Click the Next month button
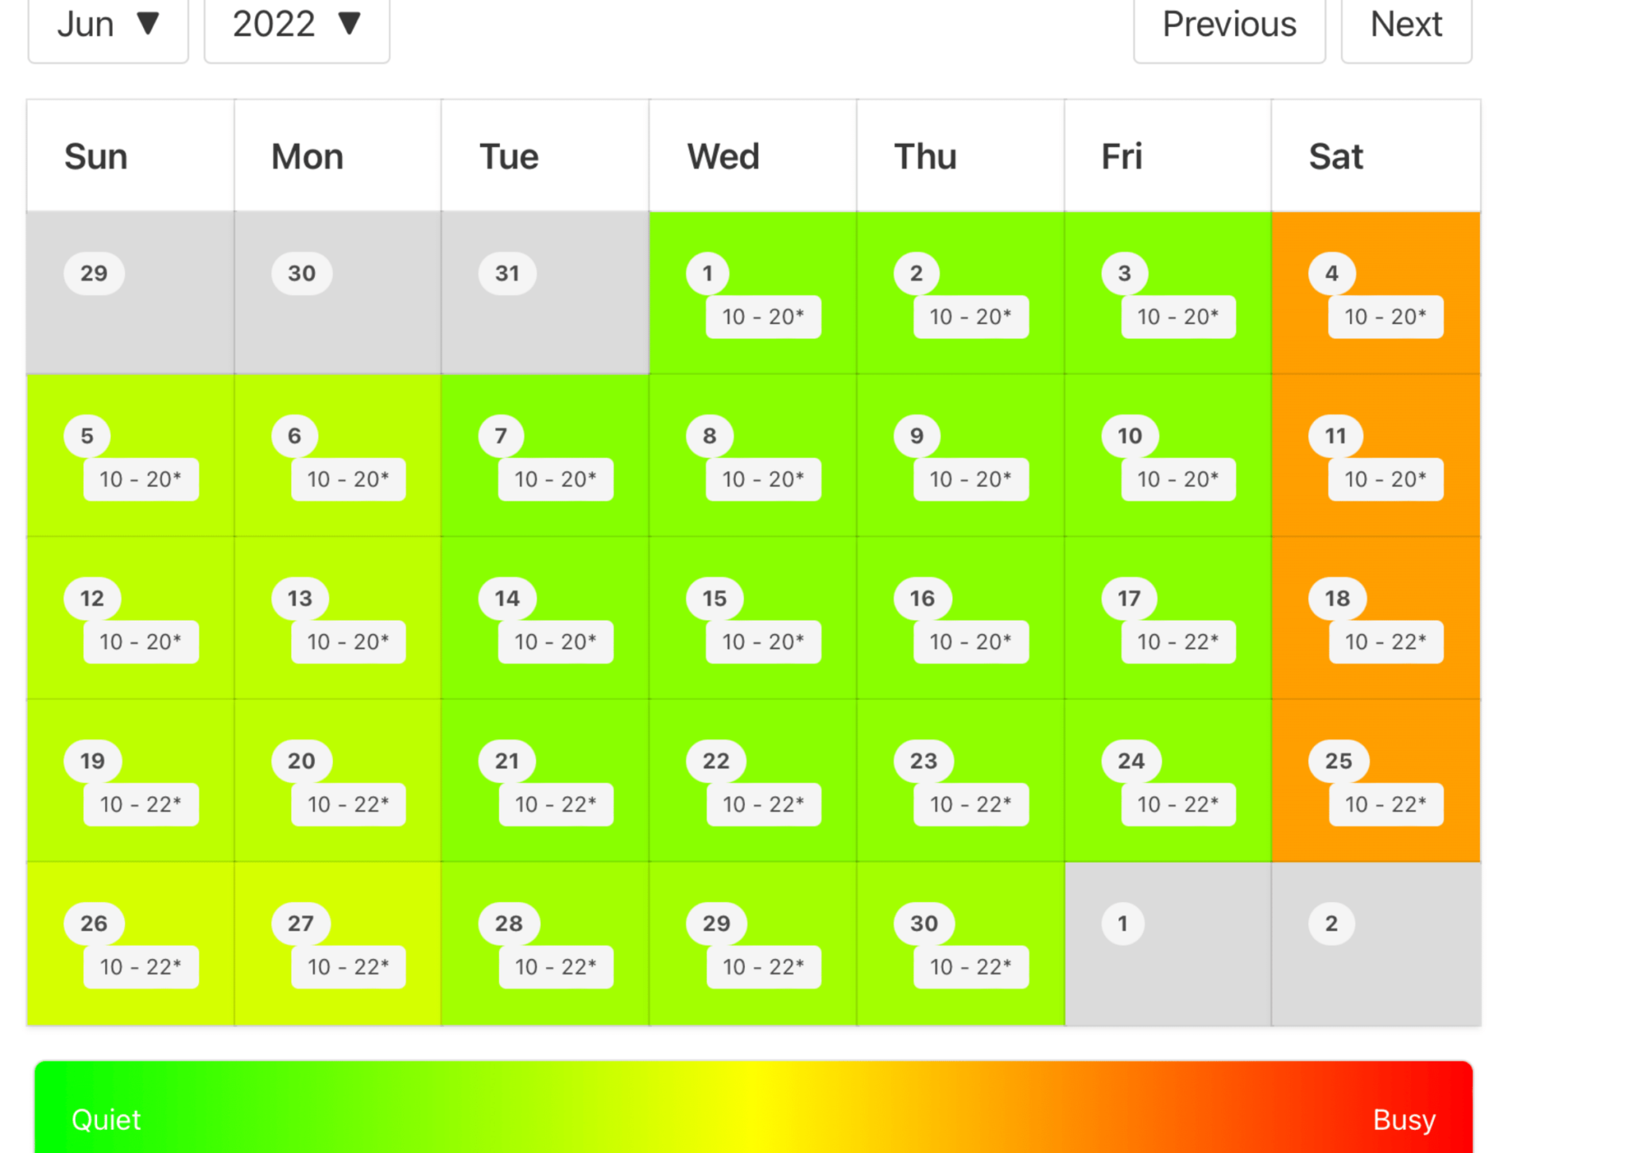The image size is (1628, 1153). tap(1405, 25)
